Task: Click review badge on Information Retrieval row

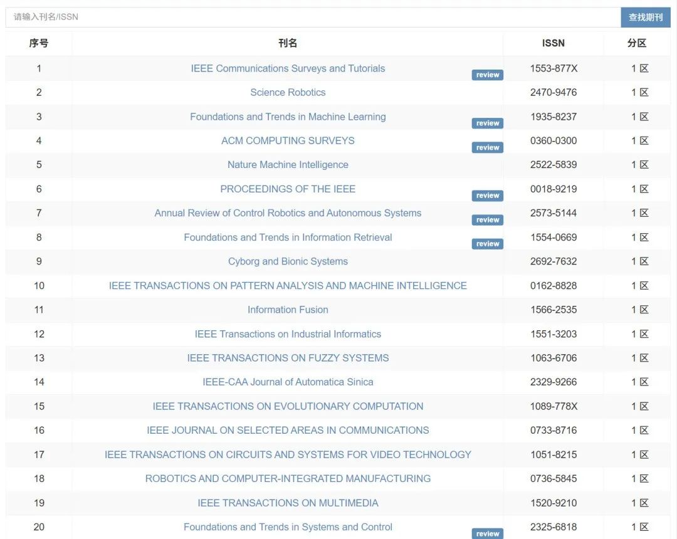Action: tap(488, 244)
